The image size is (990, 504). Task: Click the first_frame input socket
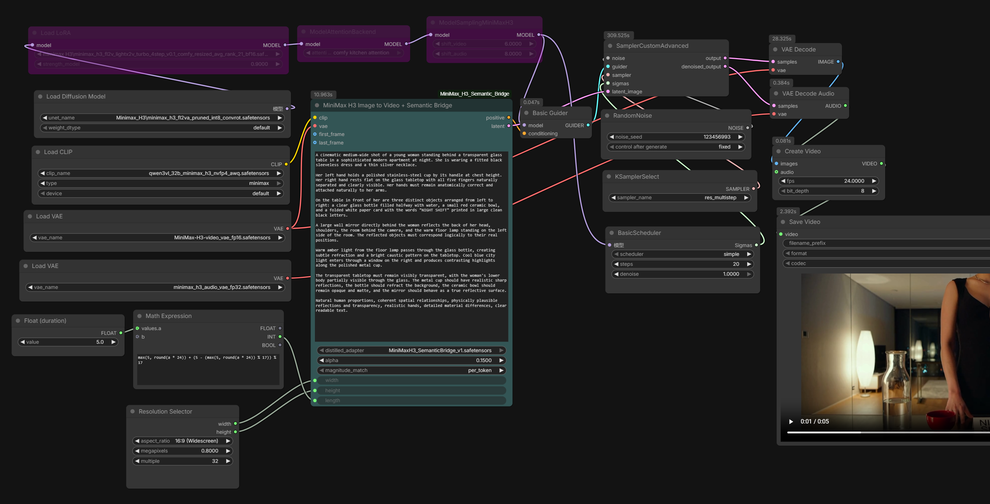click(x=315, y=134)
